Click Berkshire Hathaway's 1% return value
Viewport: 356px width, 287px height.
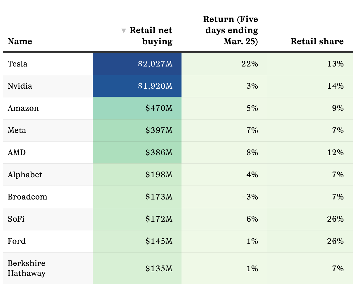[252, 268]
